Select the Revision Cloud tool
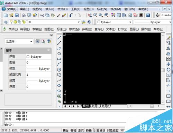This screenshot has height=133, width=173. (59, 75)
